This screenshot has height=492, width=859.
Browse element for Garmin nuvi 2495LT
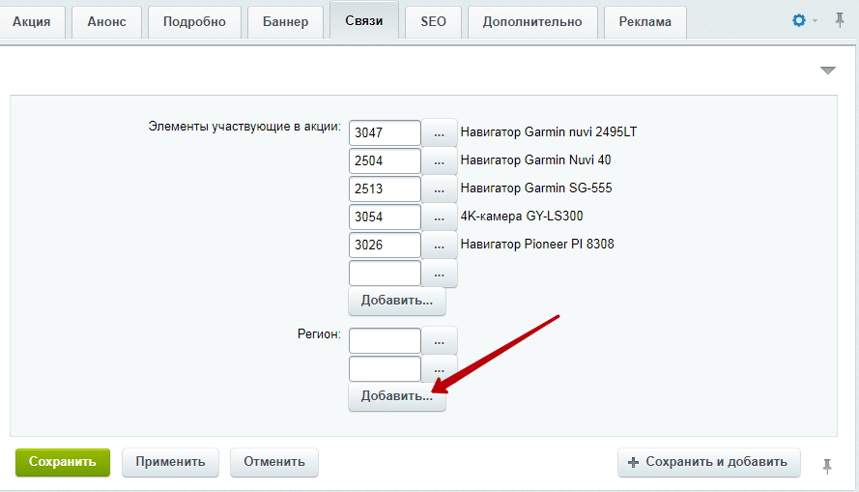tap(440, 132)
